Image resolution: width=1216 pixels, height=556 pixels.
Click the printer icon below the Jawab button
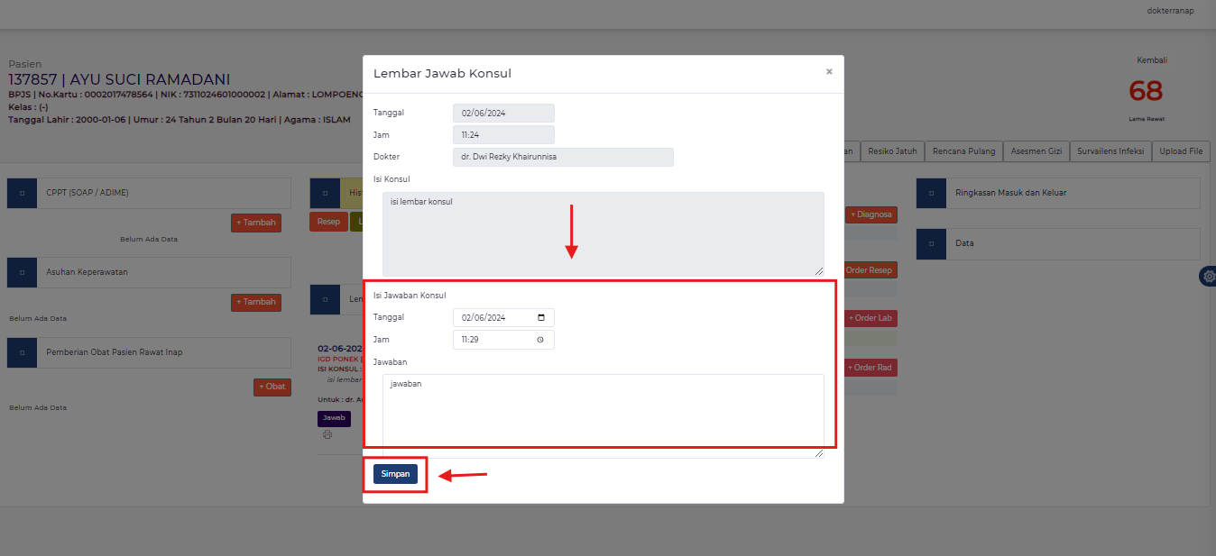point(326,433)
